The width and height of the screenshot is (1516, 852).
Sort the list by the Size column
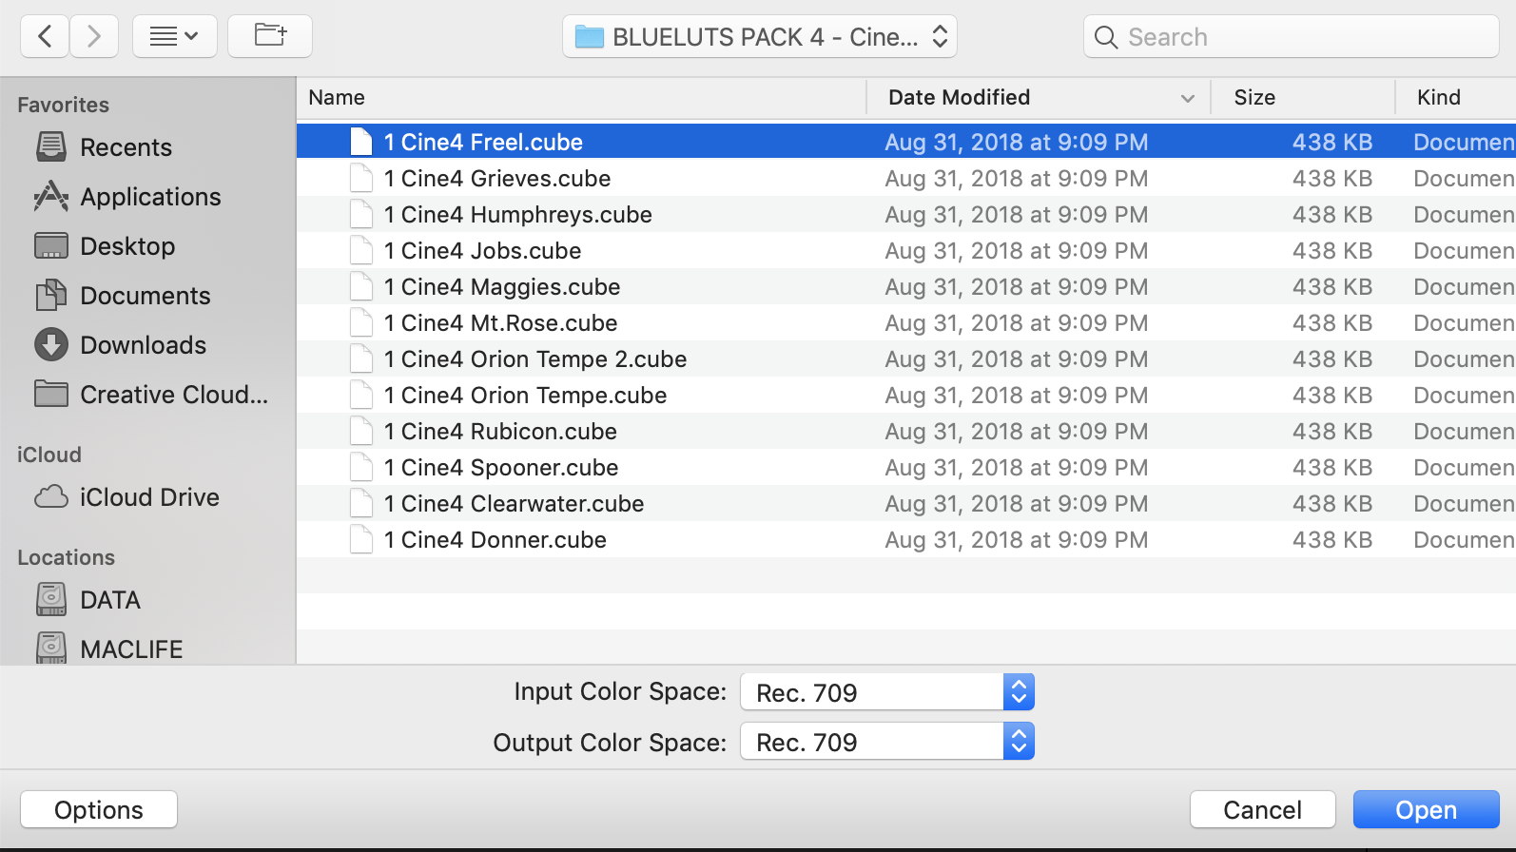click(1254, 97)
